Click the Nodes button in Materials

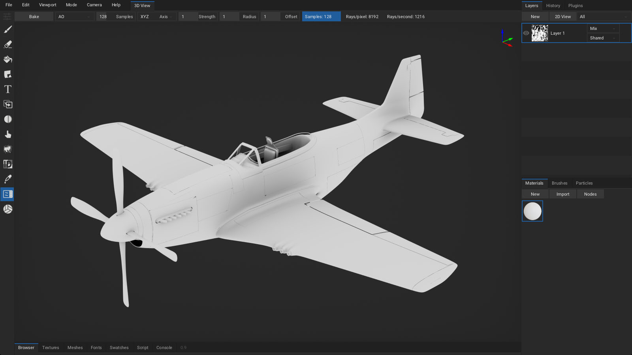point(590,194)
